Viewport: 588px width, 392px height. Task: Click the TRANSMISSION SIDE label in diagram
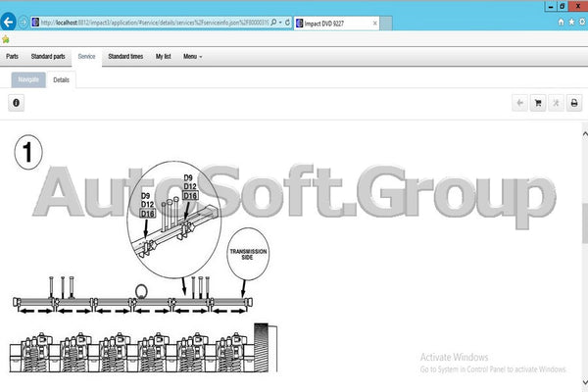point(248,255)
